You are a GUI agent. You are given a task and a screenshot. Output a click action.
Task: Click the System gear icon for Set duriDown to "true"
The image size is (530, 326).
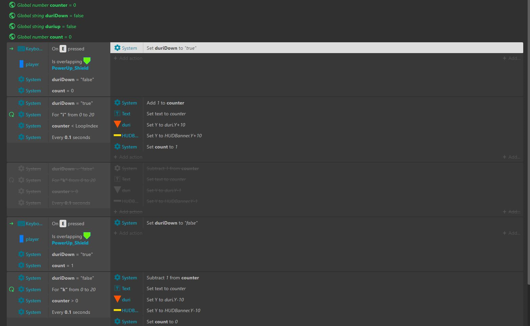tap(117, 48)
